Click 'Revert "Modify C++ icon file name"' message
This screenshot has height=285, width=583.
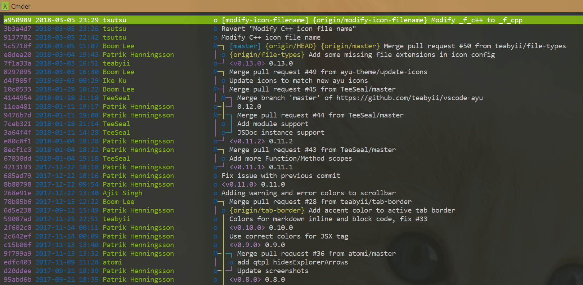[289, 29]
